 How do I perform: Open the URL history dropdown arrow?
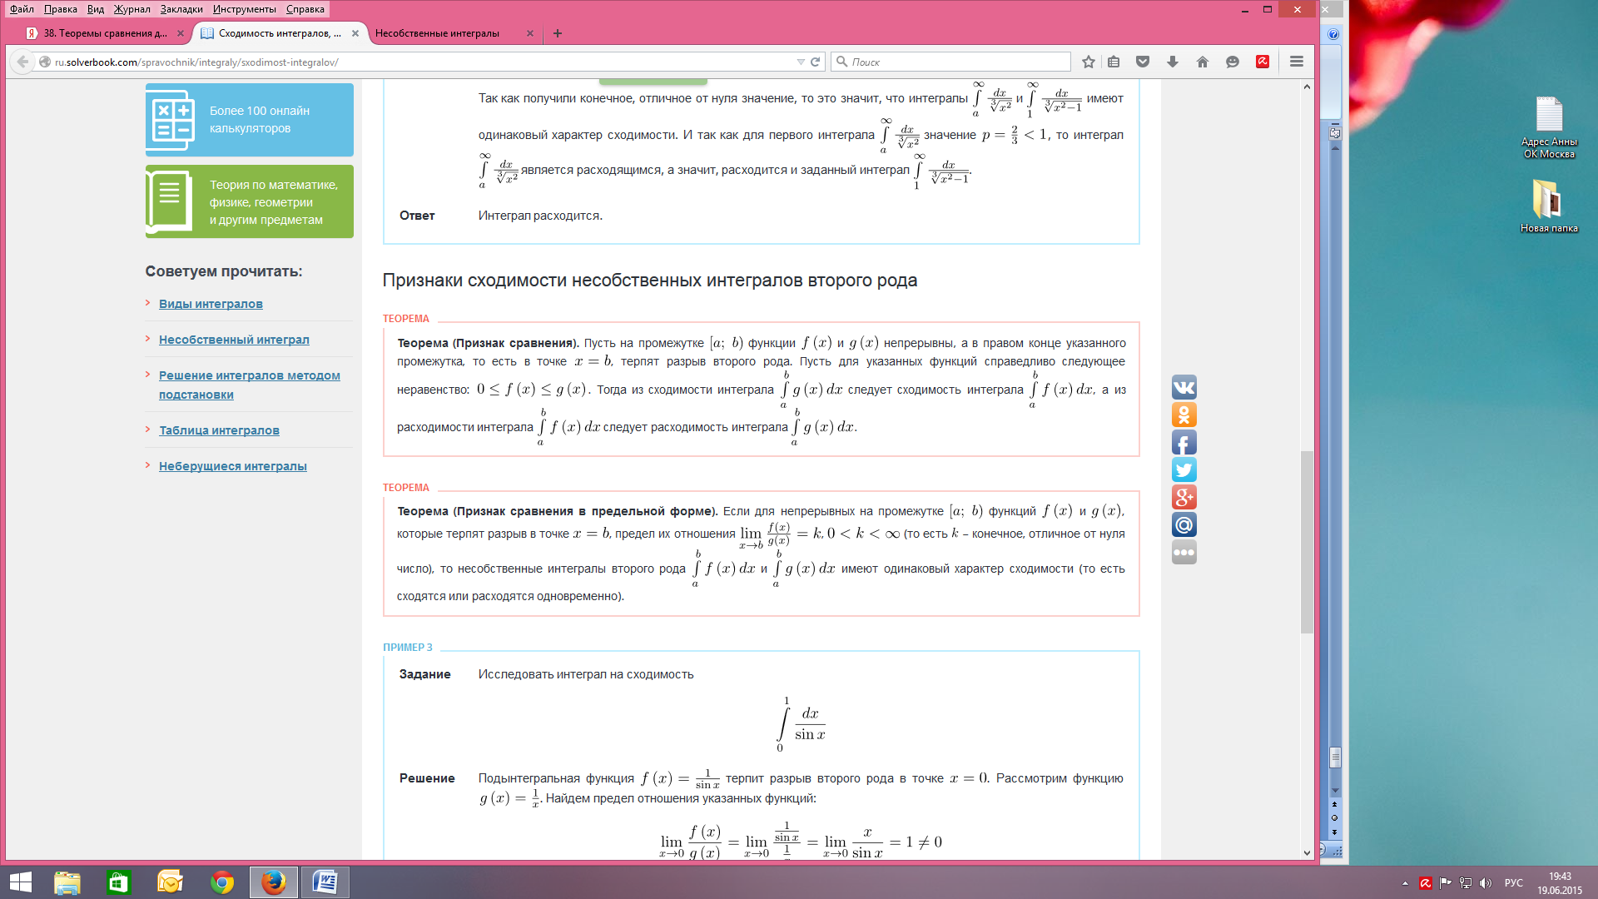coord(801,62)
